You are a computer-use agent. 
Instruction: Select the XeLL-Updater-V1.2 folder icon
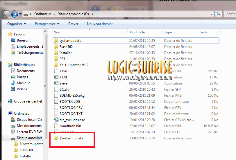pyautogui.click(x=56, y=65)
